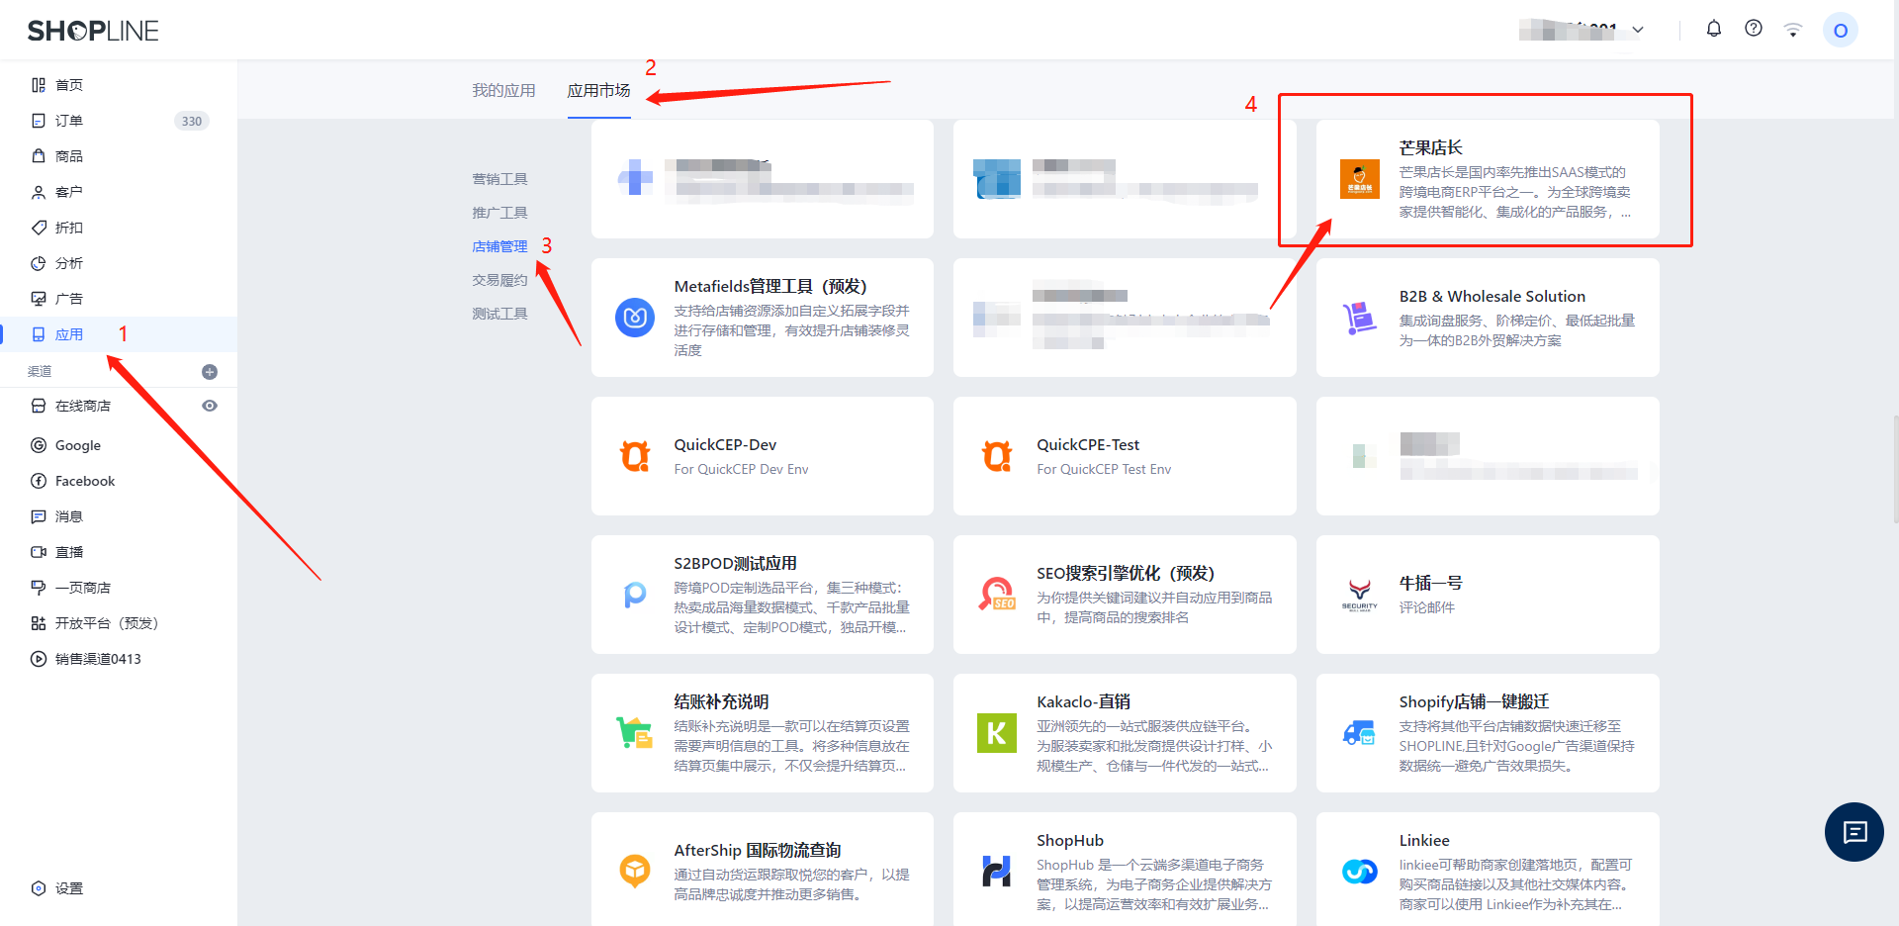Click the SEO搜索引擎优化 app icon
Screen dimensions: 1899x926
tap(997, 595)
